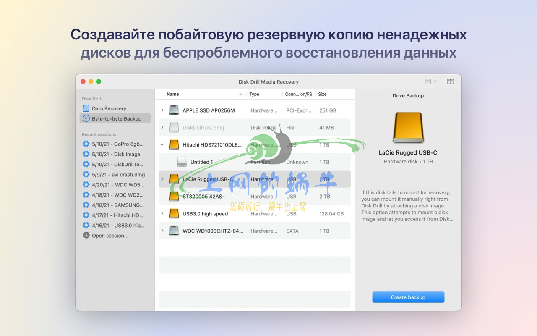Sort list by Size column header
This screenshot has height=336, width=537.
[322, 94]
